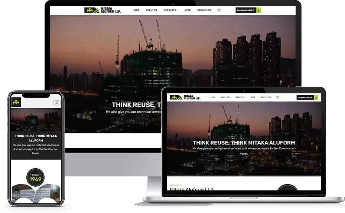The width and height of the screenshot is (345, 213).
Task: Tap the skyline banner image on the phone
Action: click(36, 120)
